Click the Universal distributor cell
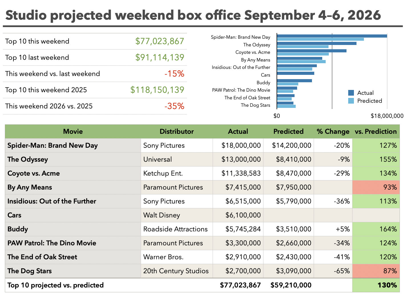411x296 pixels. point(177,159)
